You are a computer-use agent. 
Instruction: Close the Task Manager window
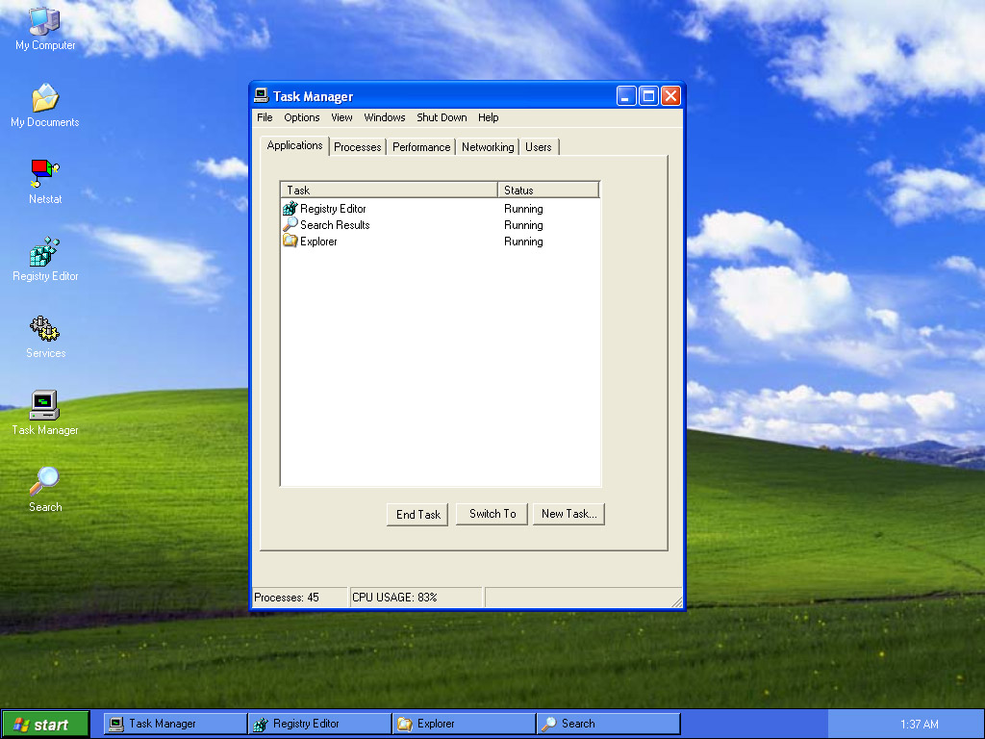tap(670, 95)
